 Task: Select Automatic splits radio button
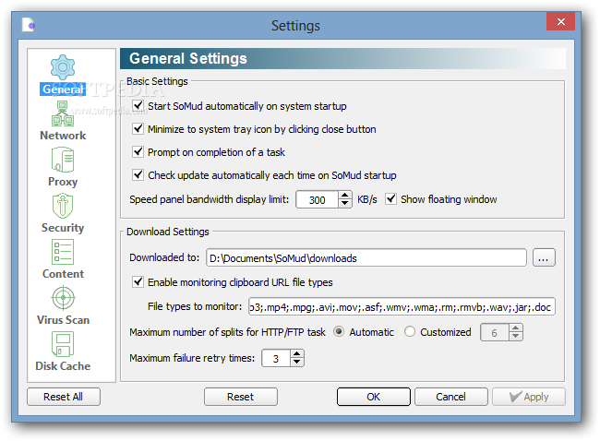point(339,331)
